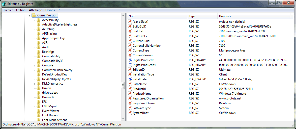Click the Font Drivers folder icon

[39, 115]
